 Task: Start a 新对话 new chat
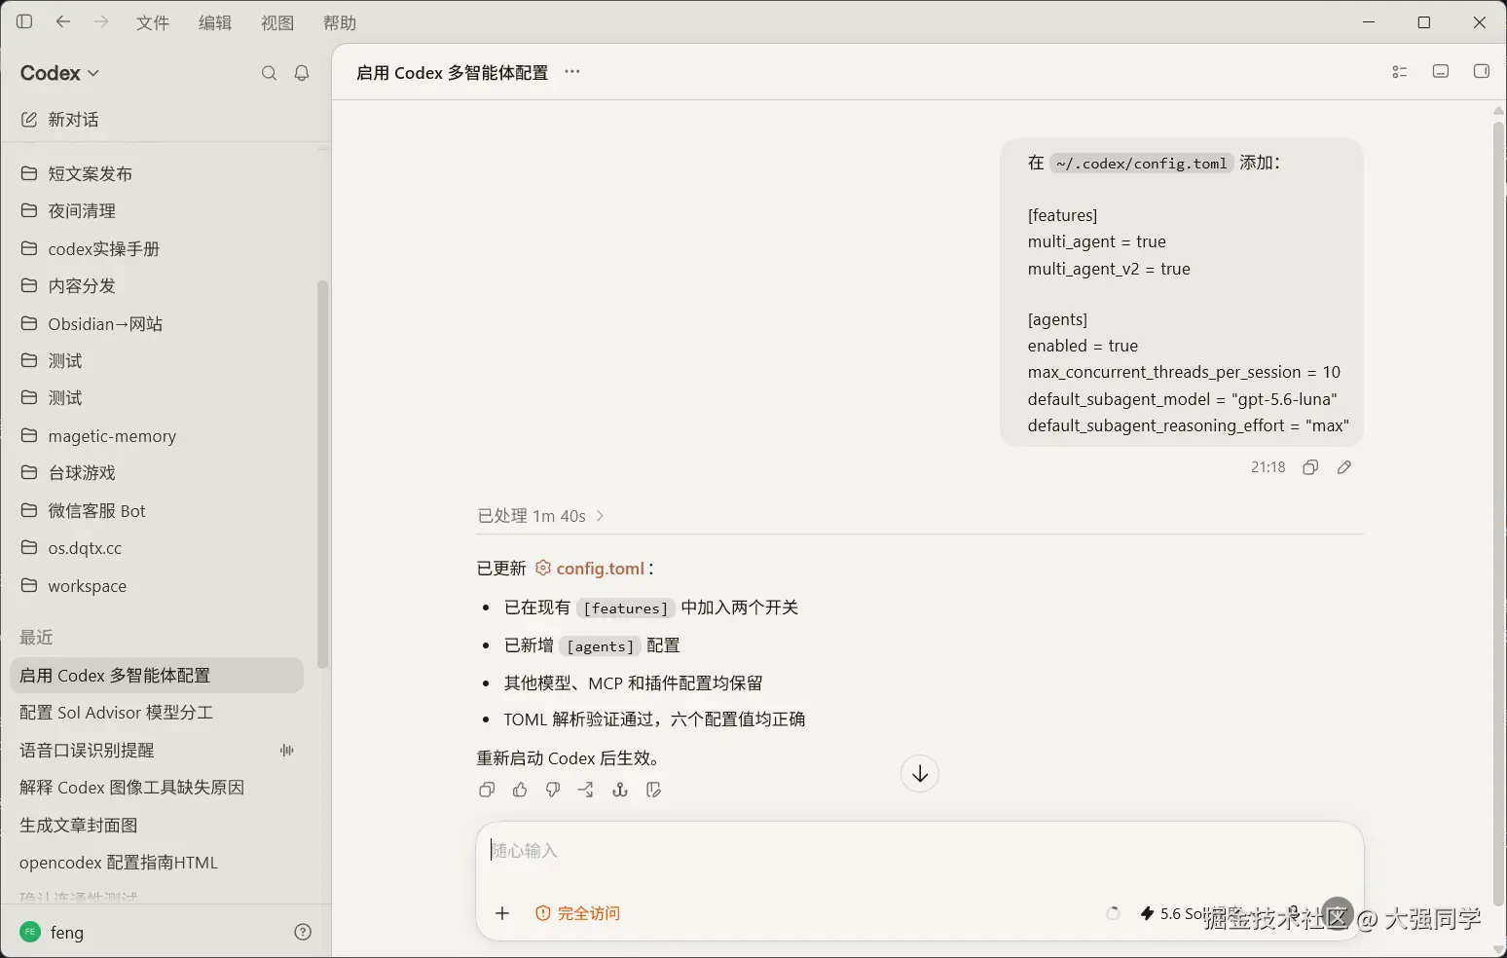point(59,120)
